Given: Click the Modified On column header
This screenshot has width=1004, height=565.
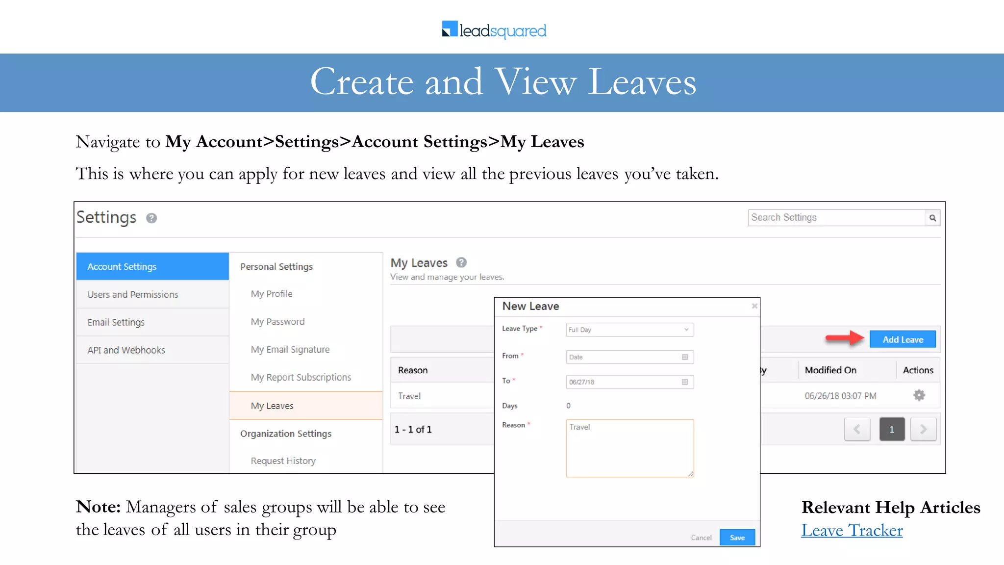Looking at the screenshot, I should pyautogui.click(x=830, y=370).
